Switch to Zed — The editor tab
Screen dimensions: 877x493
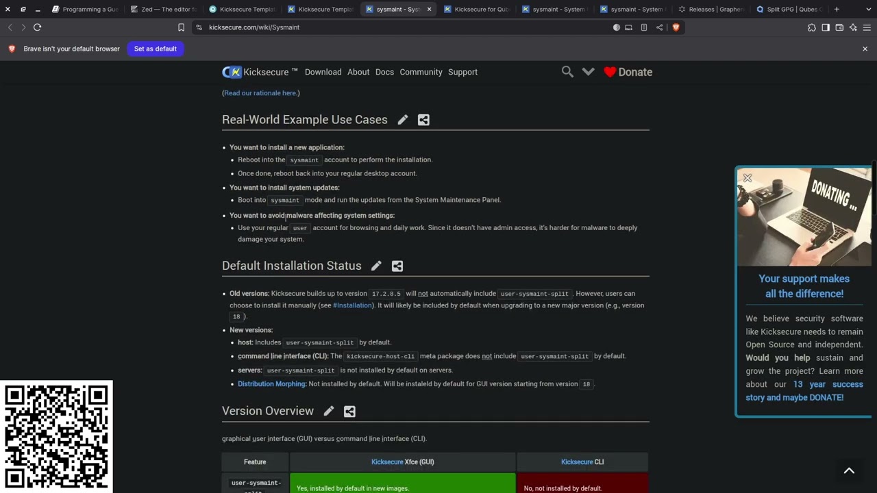coord(164,10)
